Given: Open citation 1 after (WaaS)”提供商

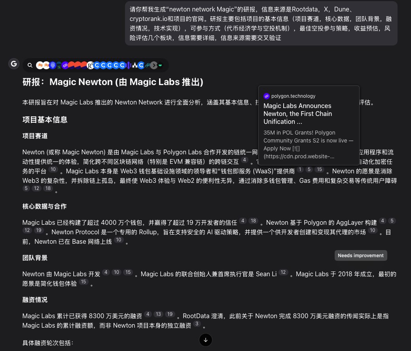Looking at the screenshot, I should 300,169.
